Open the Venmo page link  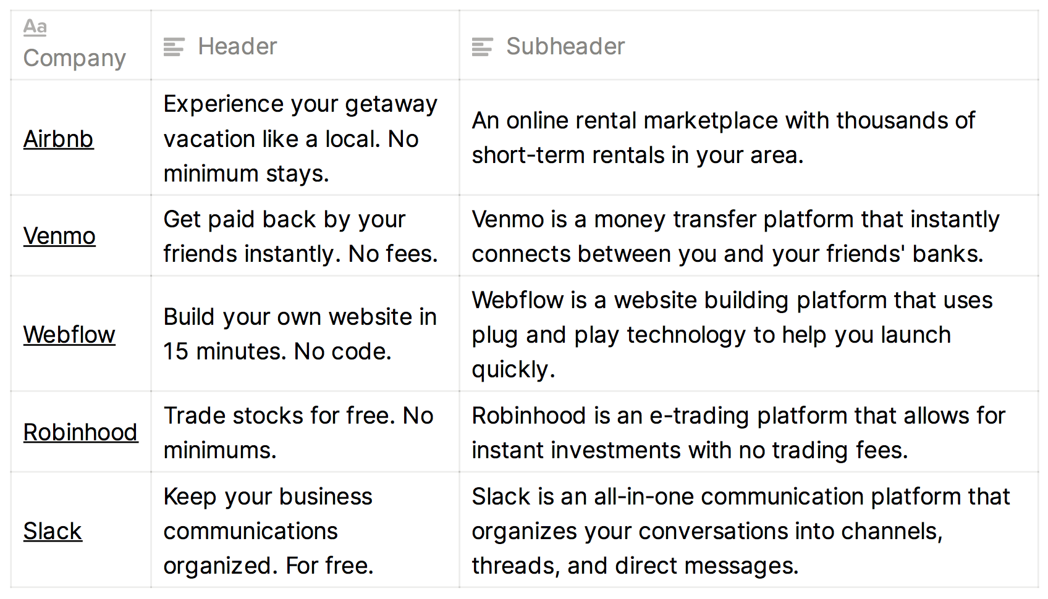pyautogui.click(x=59, y=236)
